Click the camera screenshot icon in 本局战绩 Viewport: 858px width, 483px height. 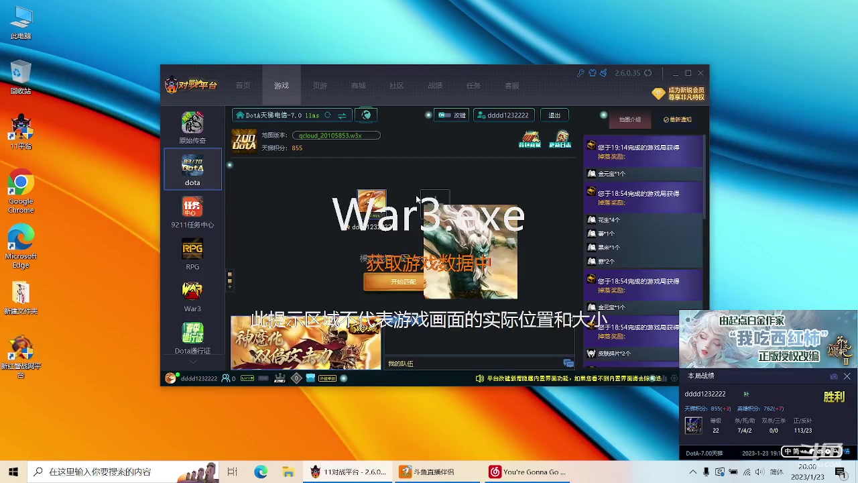[834, 376]
